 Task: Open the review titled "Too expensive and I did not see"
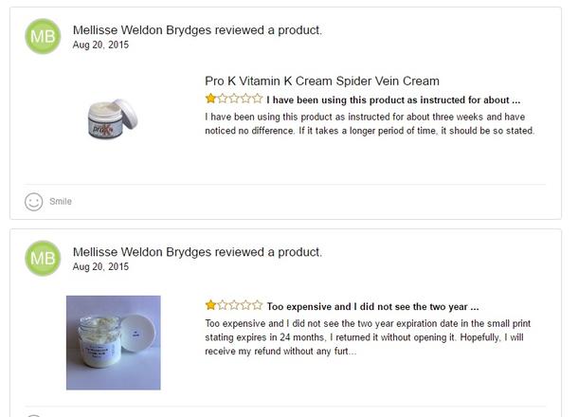point(372,306)
